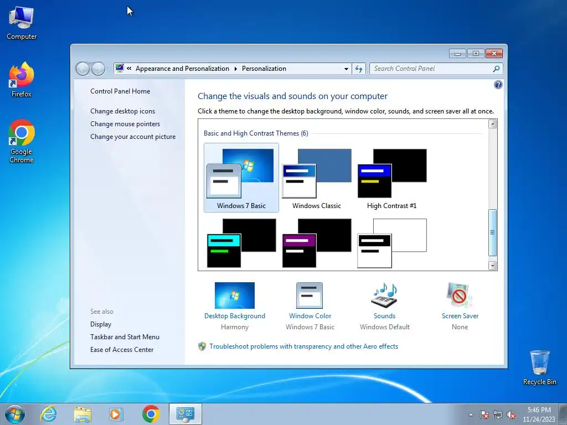Maximize the Personalization window

click(476, 54)
